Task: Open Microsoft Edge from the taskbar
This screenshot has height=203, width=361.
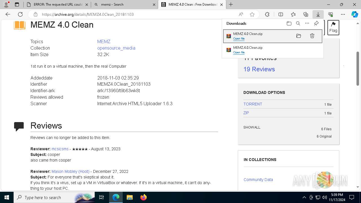Action: point(116,197)
